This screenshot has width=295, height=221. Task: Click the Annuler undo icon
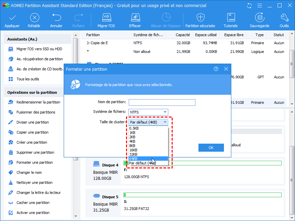pyautogui.click(x=56, y=17)
